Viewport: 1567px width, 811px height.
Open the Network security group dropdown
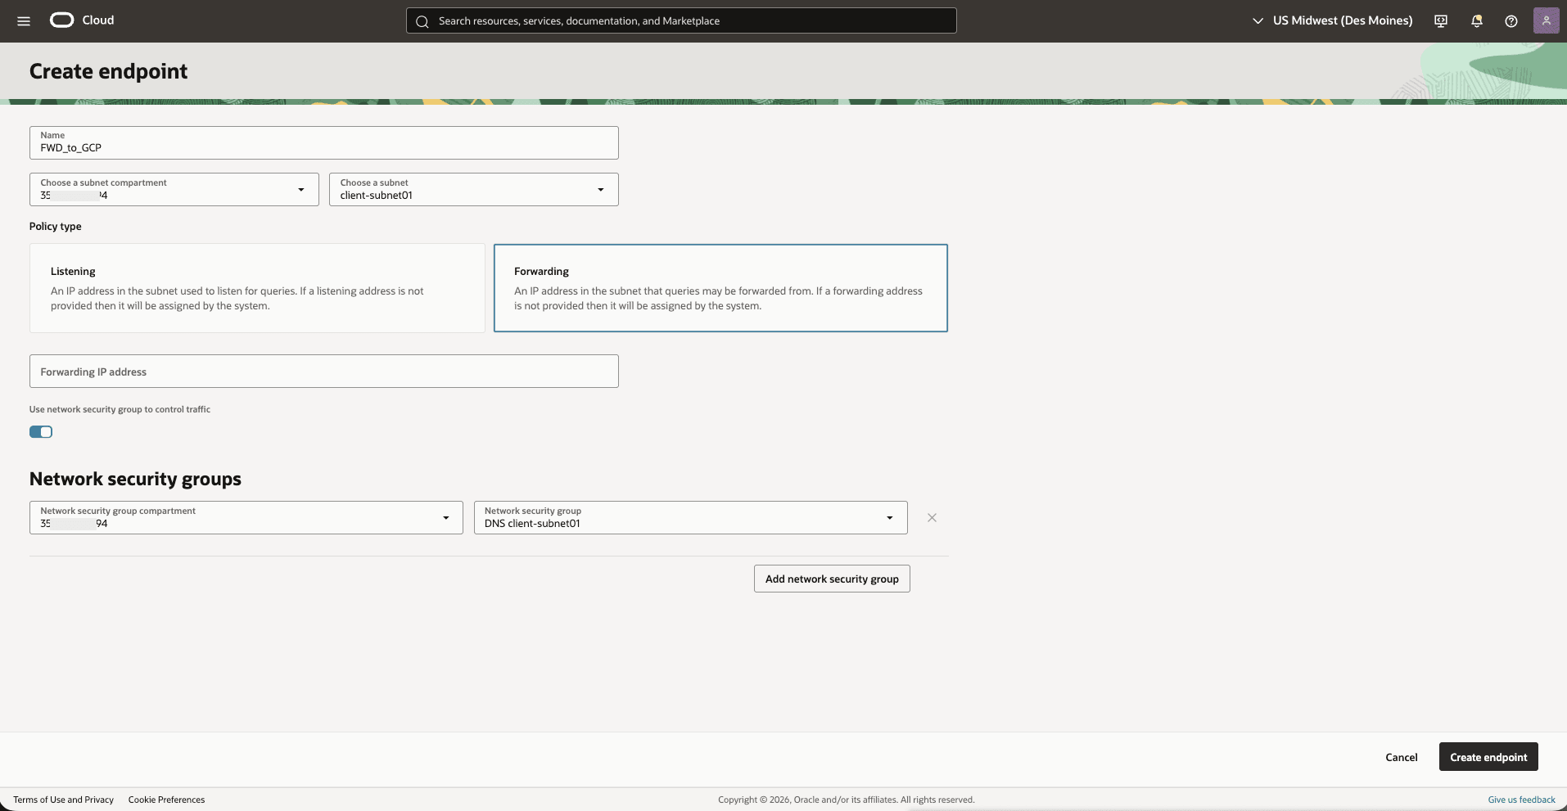pos(889,517)
